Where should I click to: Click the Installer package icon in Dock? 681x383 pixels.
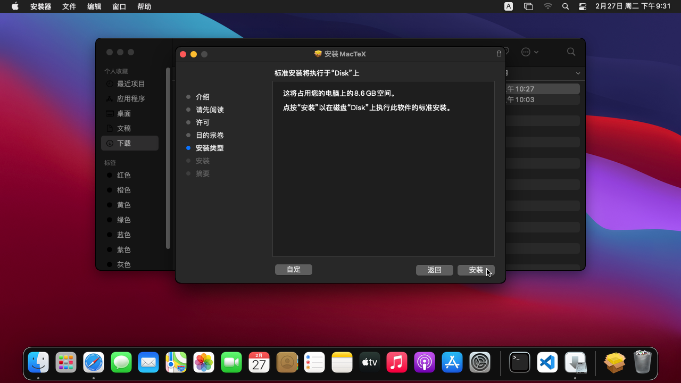coord(614,362)
